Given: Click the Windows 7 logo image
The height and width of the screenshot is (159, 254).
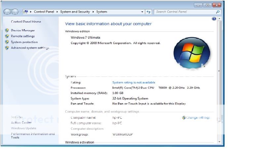Looking at the screenshot, I should pyautogui.click(x=192, y=53).
